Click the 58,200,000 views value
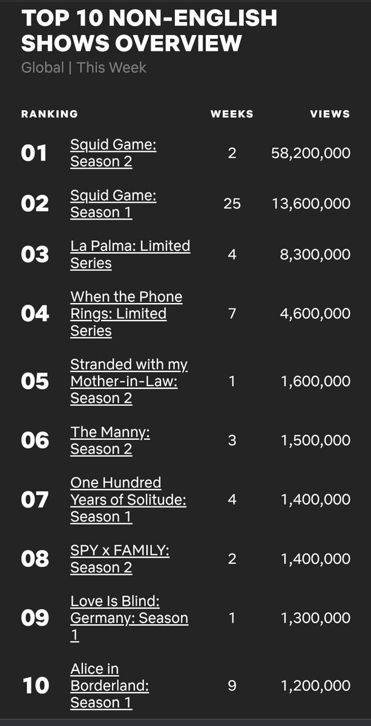This screenshot has width=371, height=726. click(x=310, y=153)
